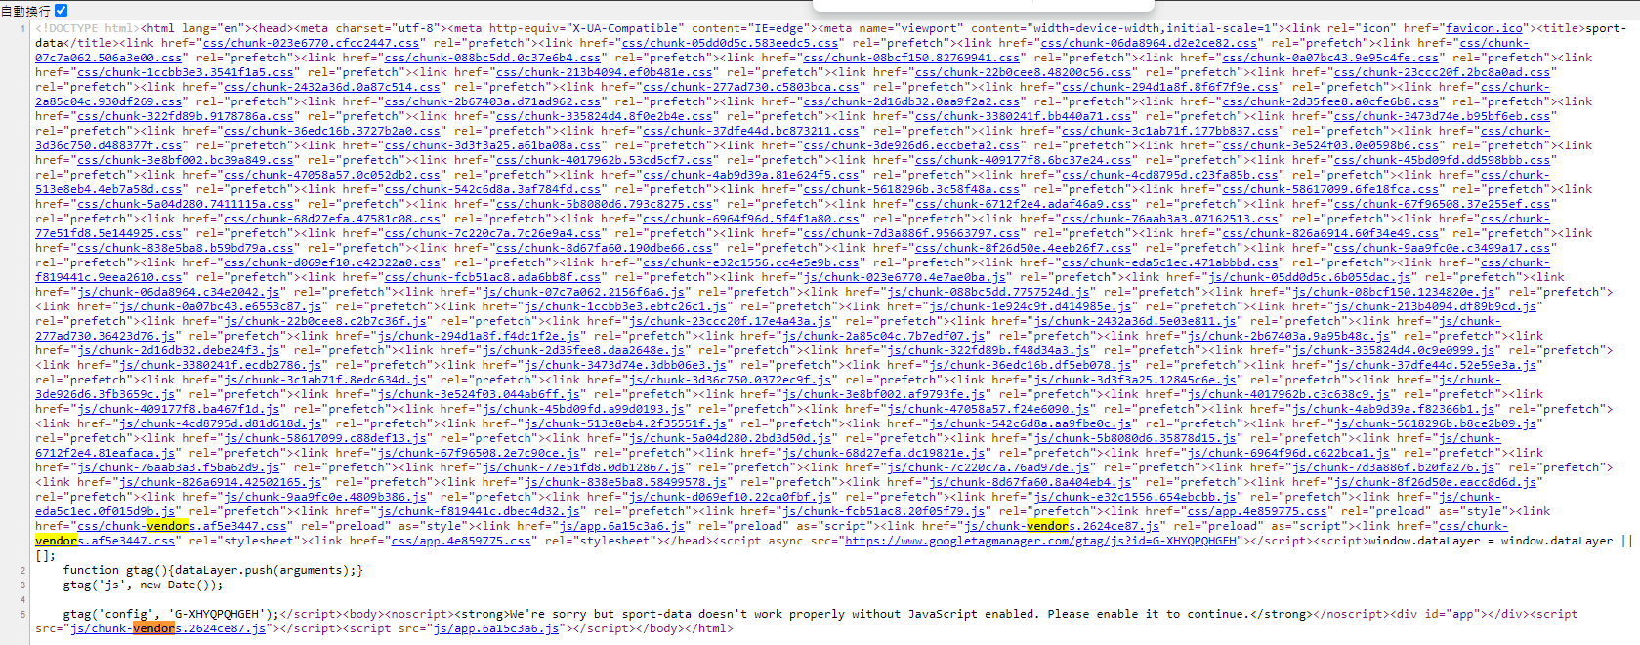This screenshot has width=1640, height=645.
Task: Open css/chunk-322fd89b.9178786a.css link
Action: (186, 116)
